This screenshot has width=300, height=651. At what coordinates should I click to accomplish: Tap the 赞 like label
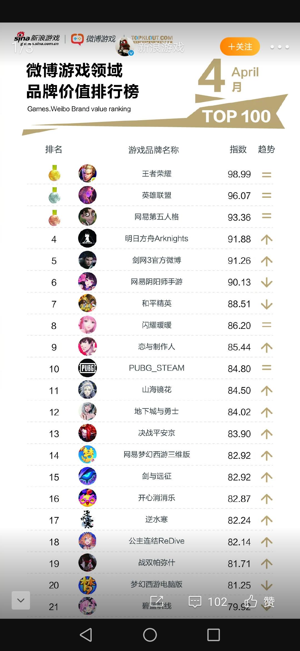coord(269,602)
